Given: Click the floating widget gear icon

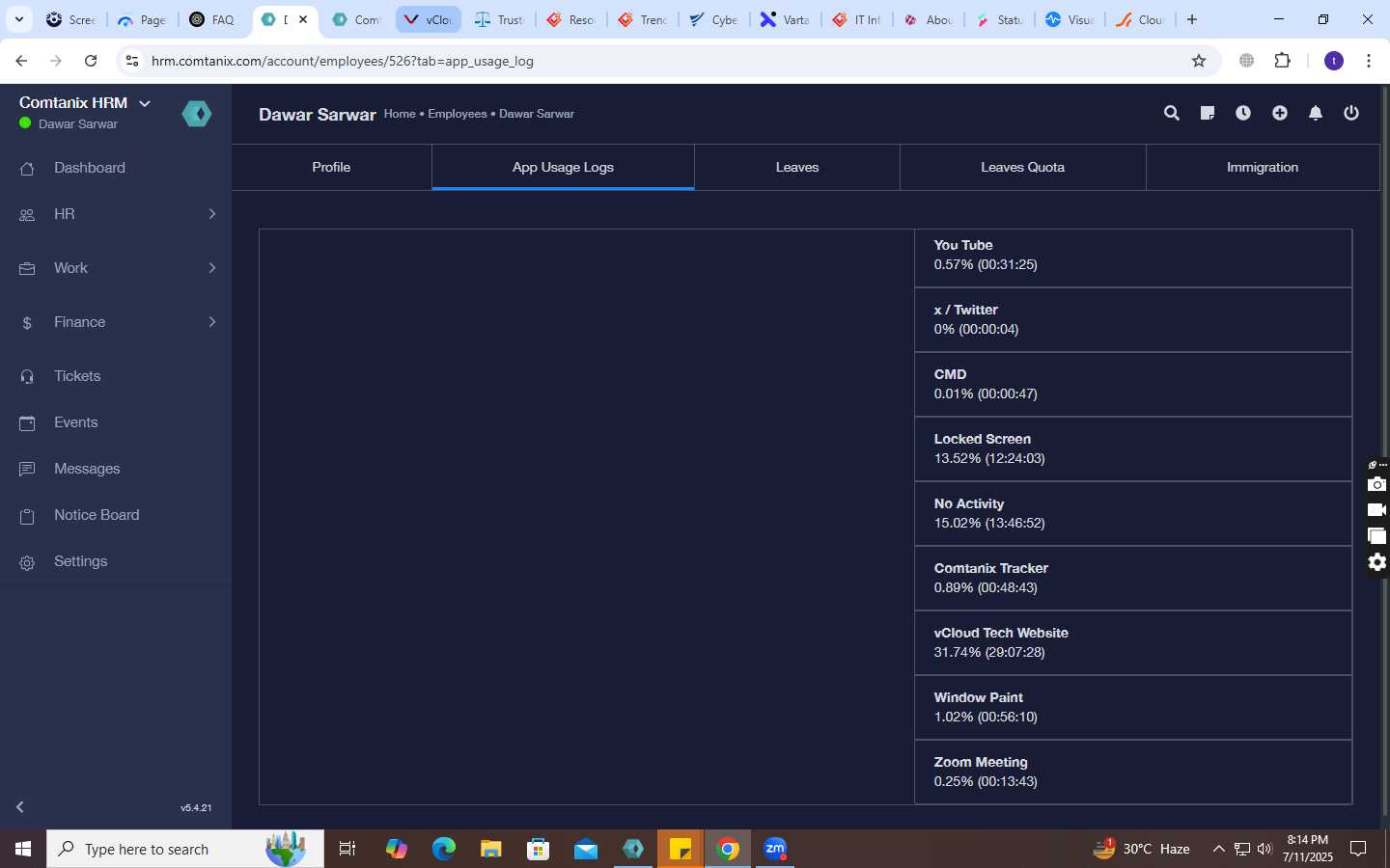Looking at the screenshot, I should coord(1377,562).
